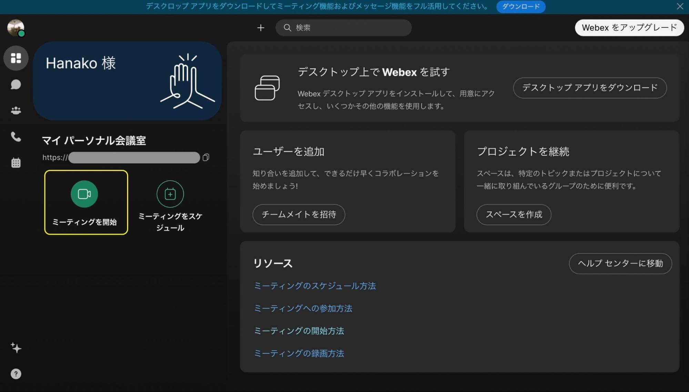Screen dimensions: 689x392
Task: Open ミーティングの開始方法 link
Action: click(x=299, y=331)
